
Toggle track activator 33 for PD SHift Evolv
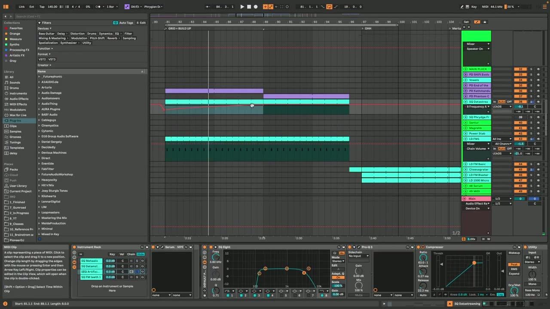(x=520, y=75)
